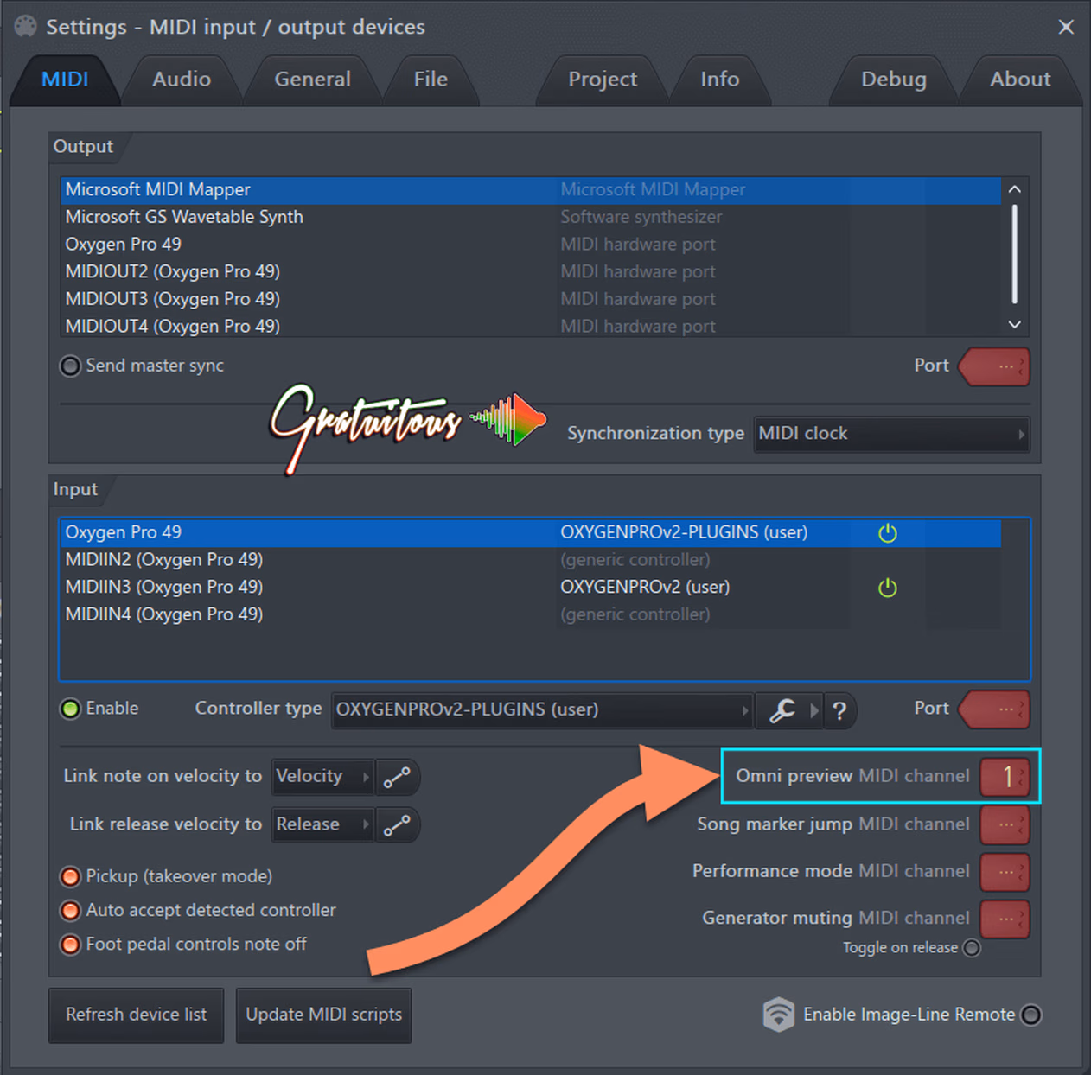Select Oxygen Pro 49 input device
This screenshot has height=1075, width=1091.
point(531,533)
